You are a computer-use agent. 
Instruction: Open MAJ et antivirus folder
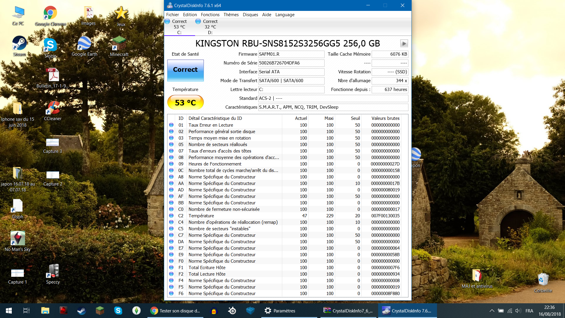[477, 279]
